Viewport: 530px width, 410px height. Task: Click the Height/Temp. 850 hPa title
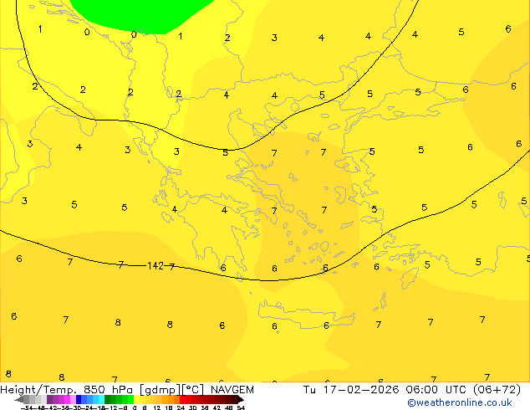[67, 390]
